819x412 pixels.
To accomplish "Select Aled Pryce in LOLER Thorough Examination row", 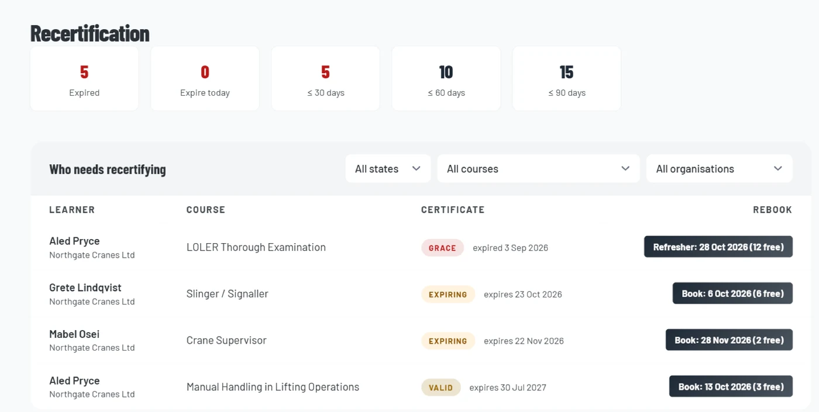I will (x=74, y=241).
